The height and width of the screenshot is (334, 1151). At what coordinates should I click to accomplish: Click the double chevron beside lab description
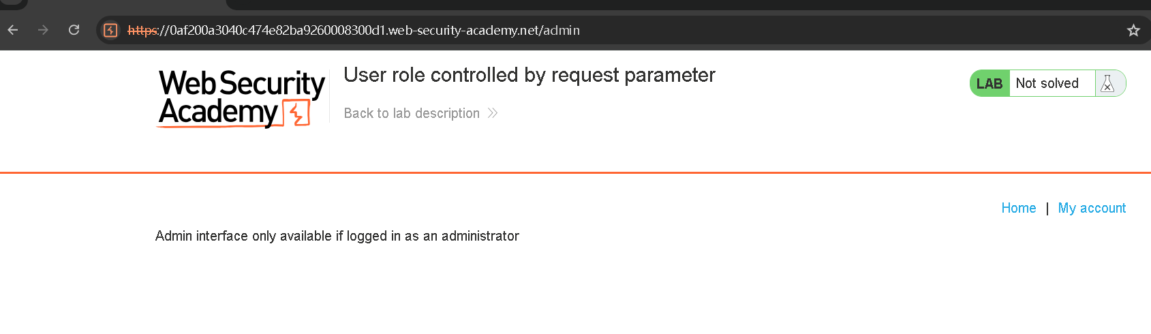point(493,113)
